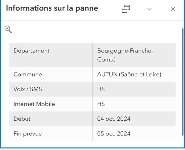185x150 pixels.
Task: Dock the outage information popup
Action: coord(126,9)
